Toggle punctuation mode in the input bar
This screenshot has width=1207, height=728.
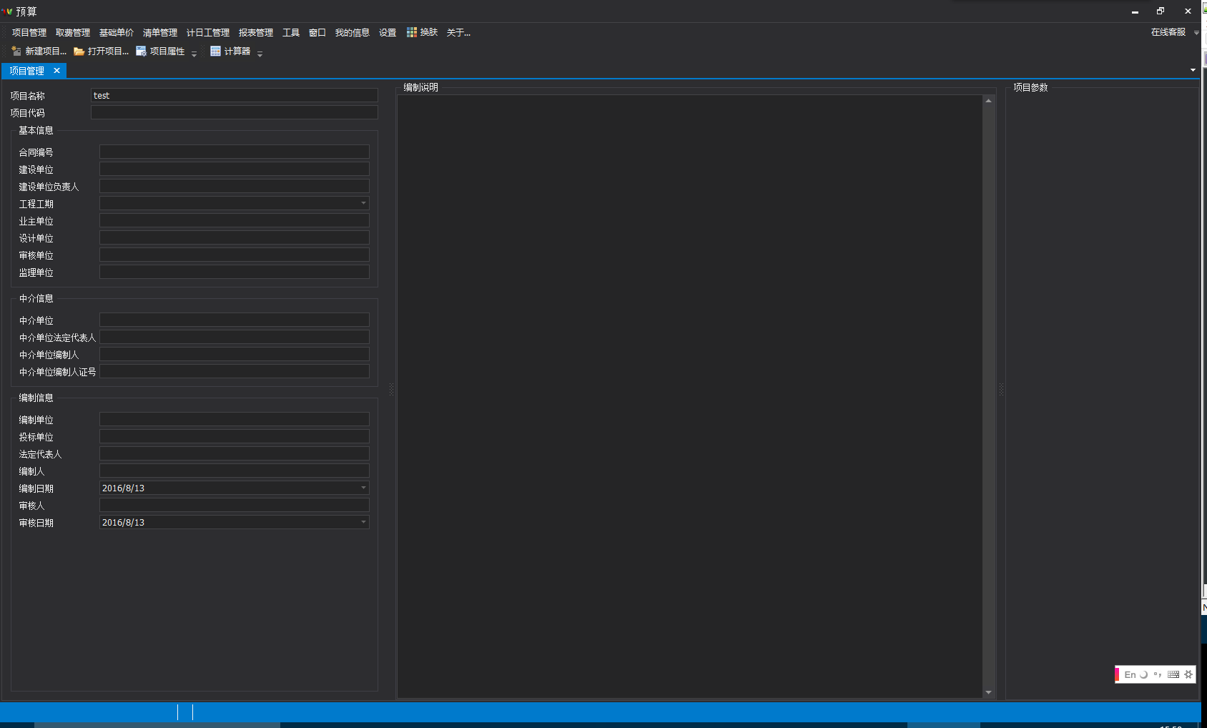[x=1157, y=674]
